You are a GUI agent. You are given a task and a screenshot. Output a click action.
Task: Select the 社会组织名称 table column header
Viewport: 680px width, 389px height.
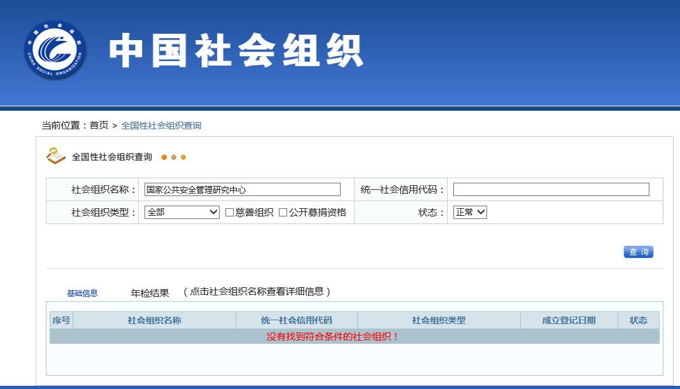click(154, 320)
